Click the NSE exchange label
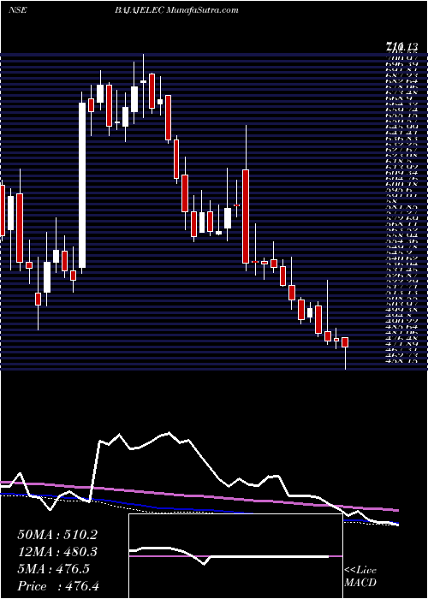Screen dimensions: 428x599 [17, 10]
